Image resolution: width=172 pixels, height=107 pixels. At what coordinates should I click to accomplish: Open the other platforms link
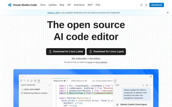[95, 58]
